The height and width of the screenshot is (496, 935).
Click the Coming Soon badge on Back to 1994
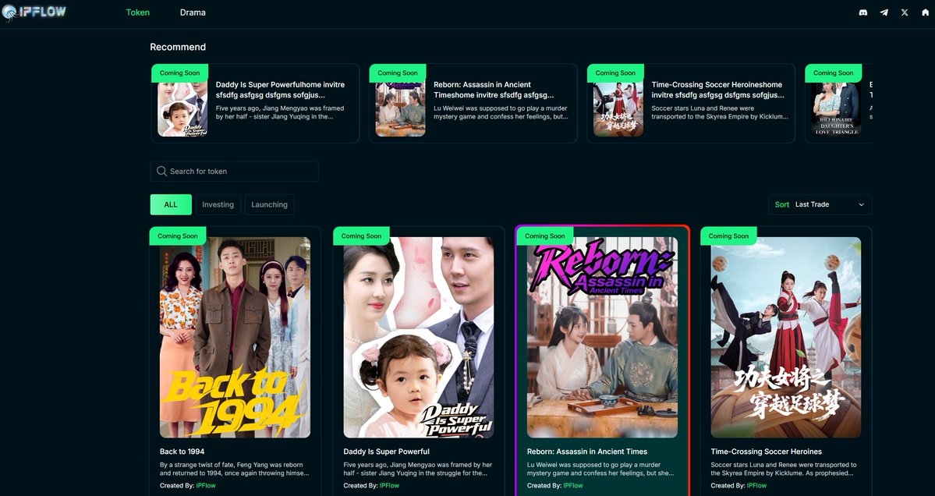178,236
